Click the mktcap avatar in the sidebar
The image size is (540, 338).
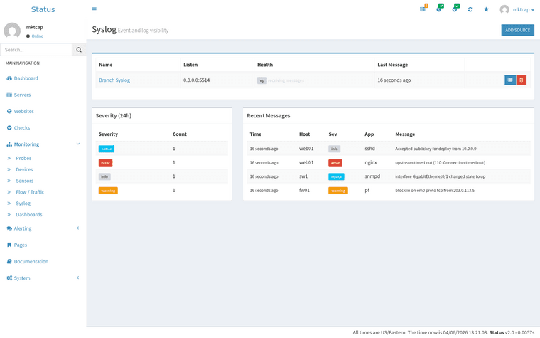tap(12, 31)
